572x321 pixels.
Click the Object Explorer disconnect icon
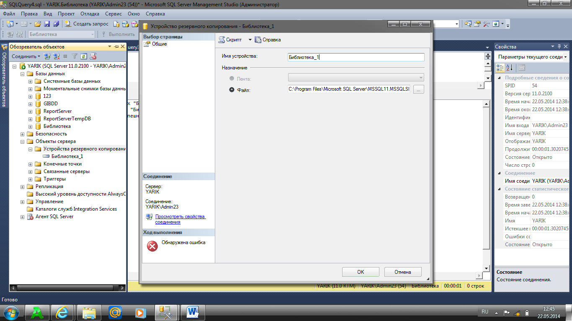click(56, 56)
